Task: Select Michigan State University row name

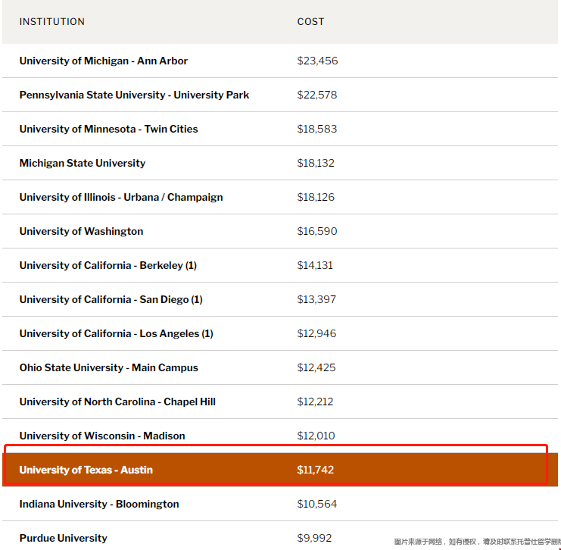Action: click(83, 164)
